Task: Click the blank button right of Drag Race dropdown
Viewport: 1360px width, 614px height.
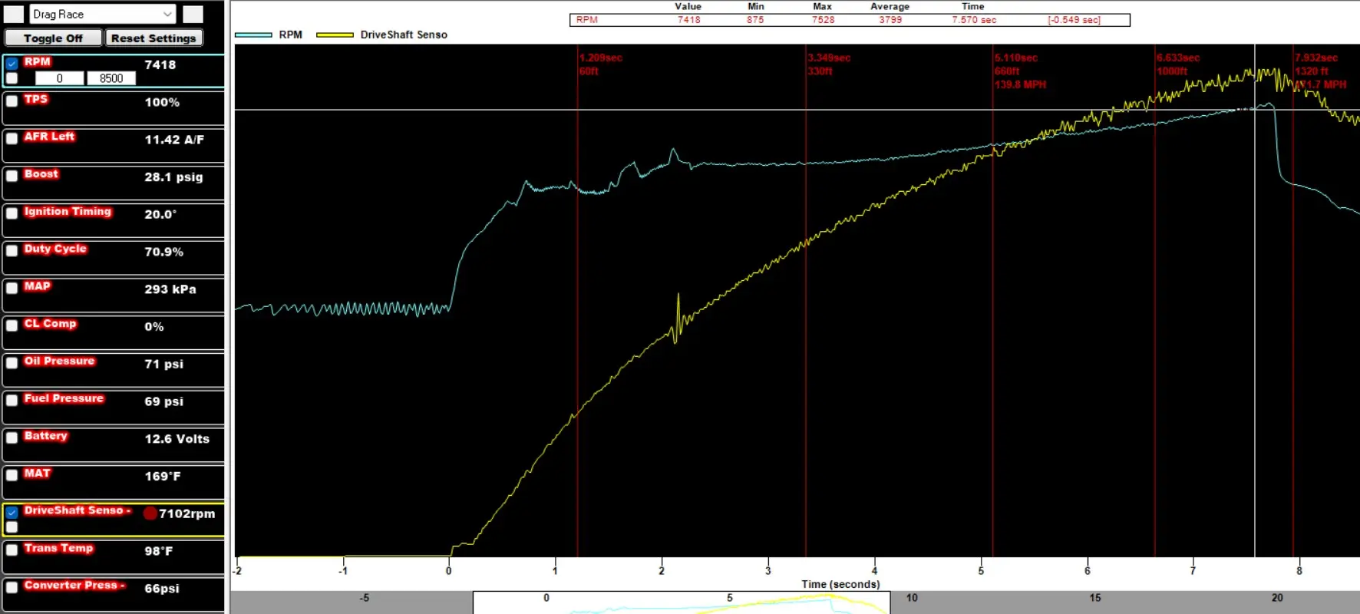Action: [193, 14]
